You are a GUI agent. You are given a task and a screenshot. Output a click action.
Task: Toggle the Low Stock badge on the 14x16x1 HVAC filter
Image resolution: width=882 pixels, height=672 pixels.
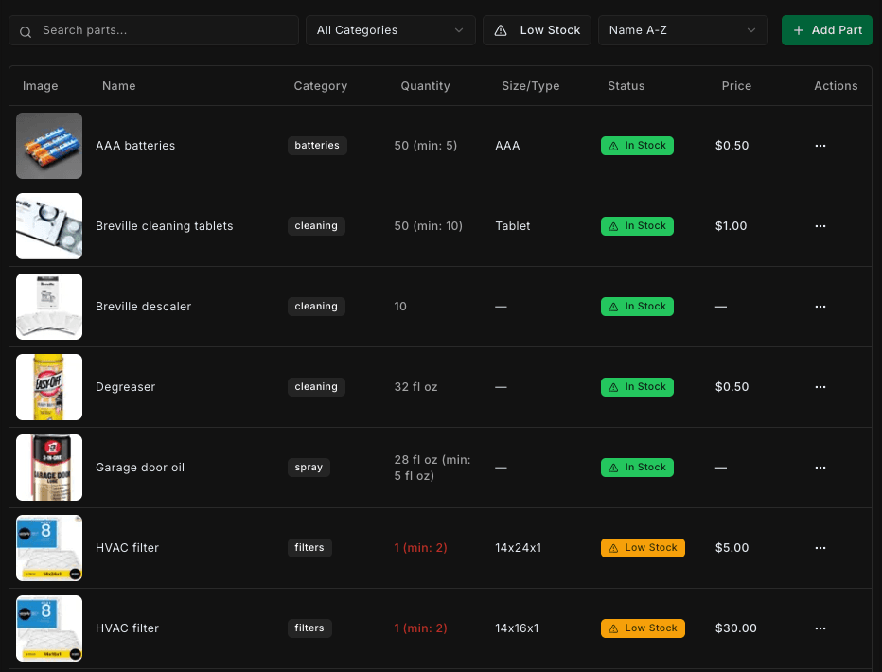643,628
